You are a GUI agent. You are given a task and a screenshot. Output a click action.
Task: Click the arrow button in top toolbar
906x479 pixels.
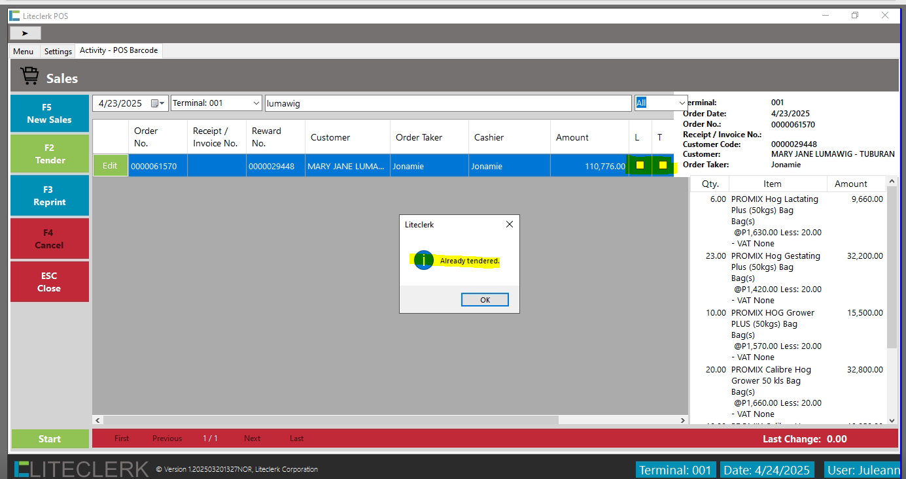pyautogui.click(x=25, y=33)
